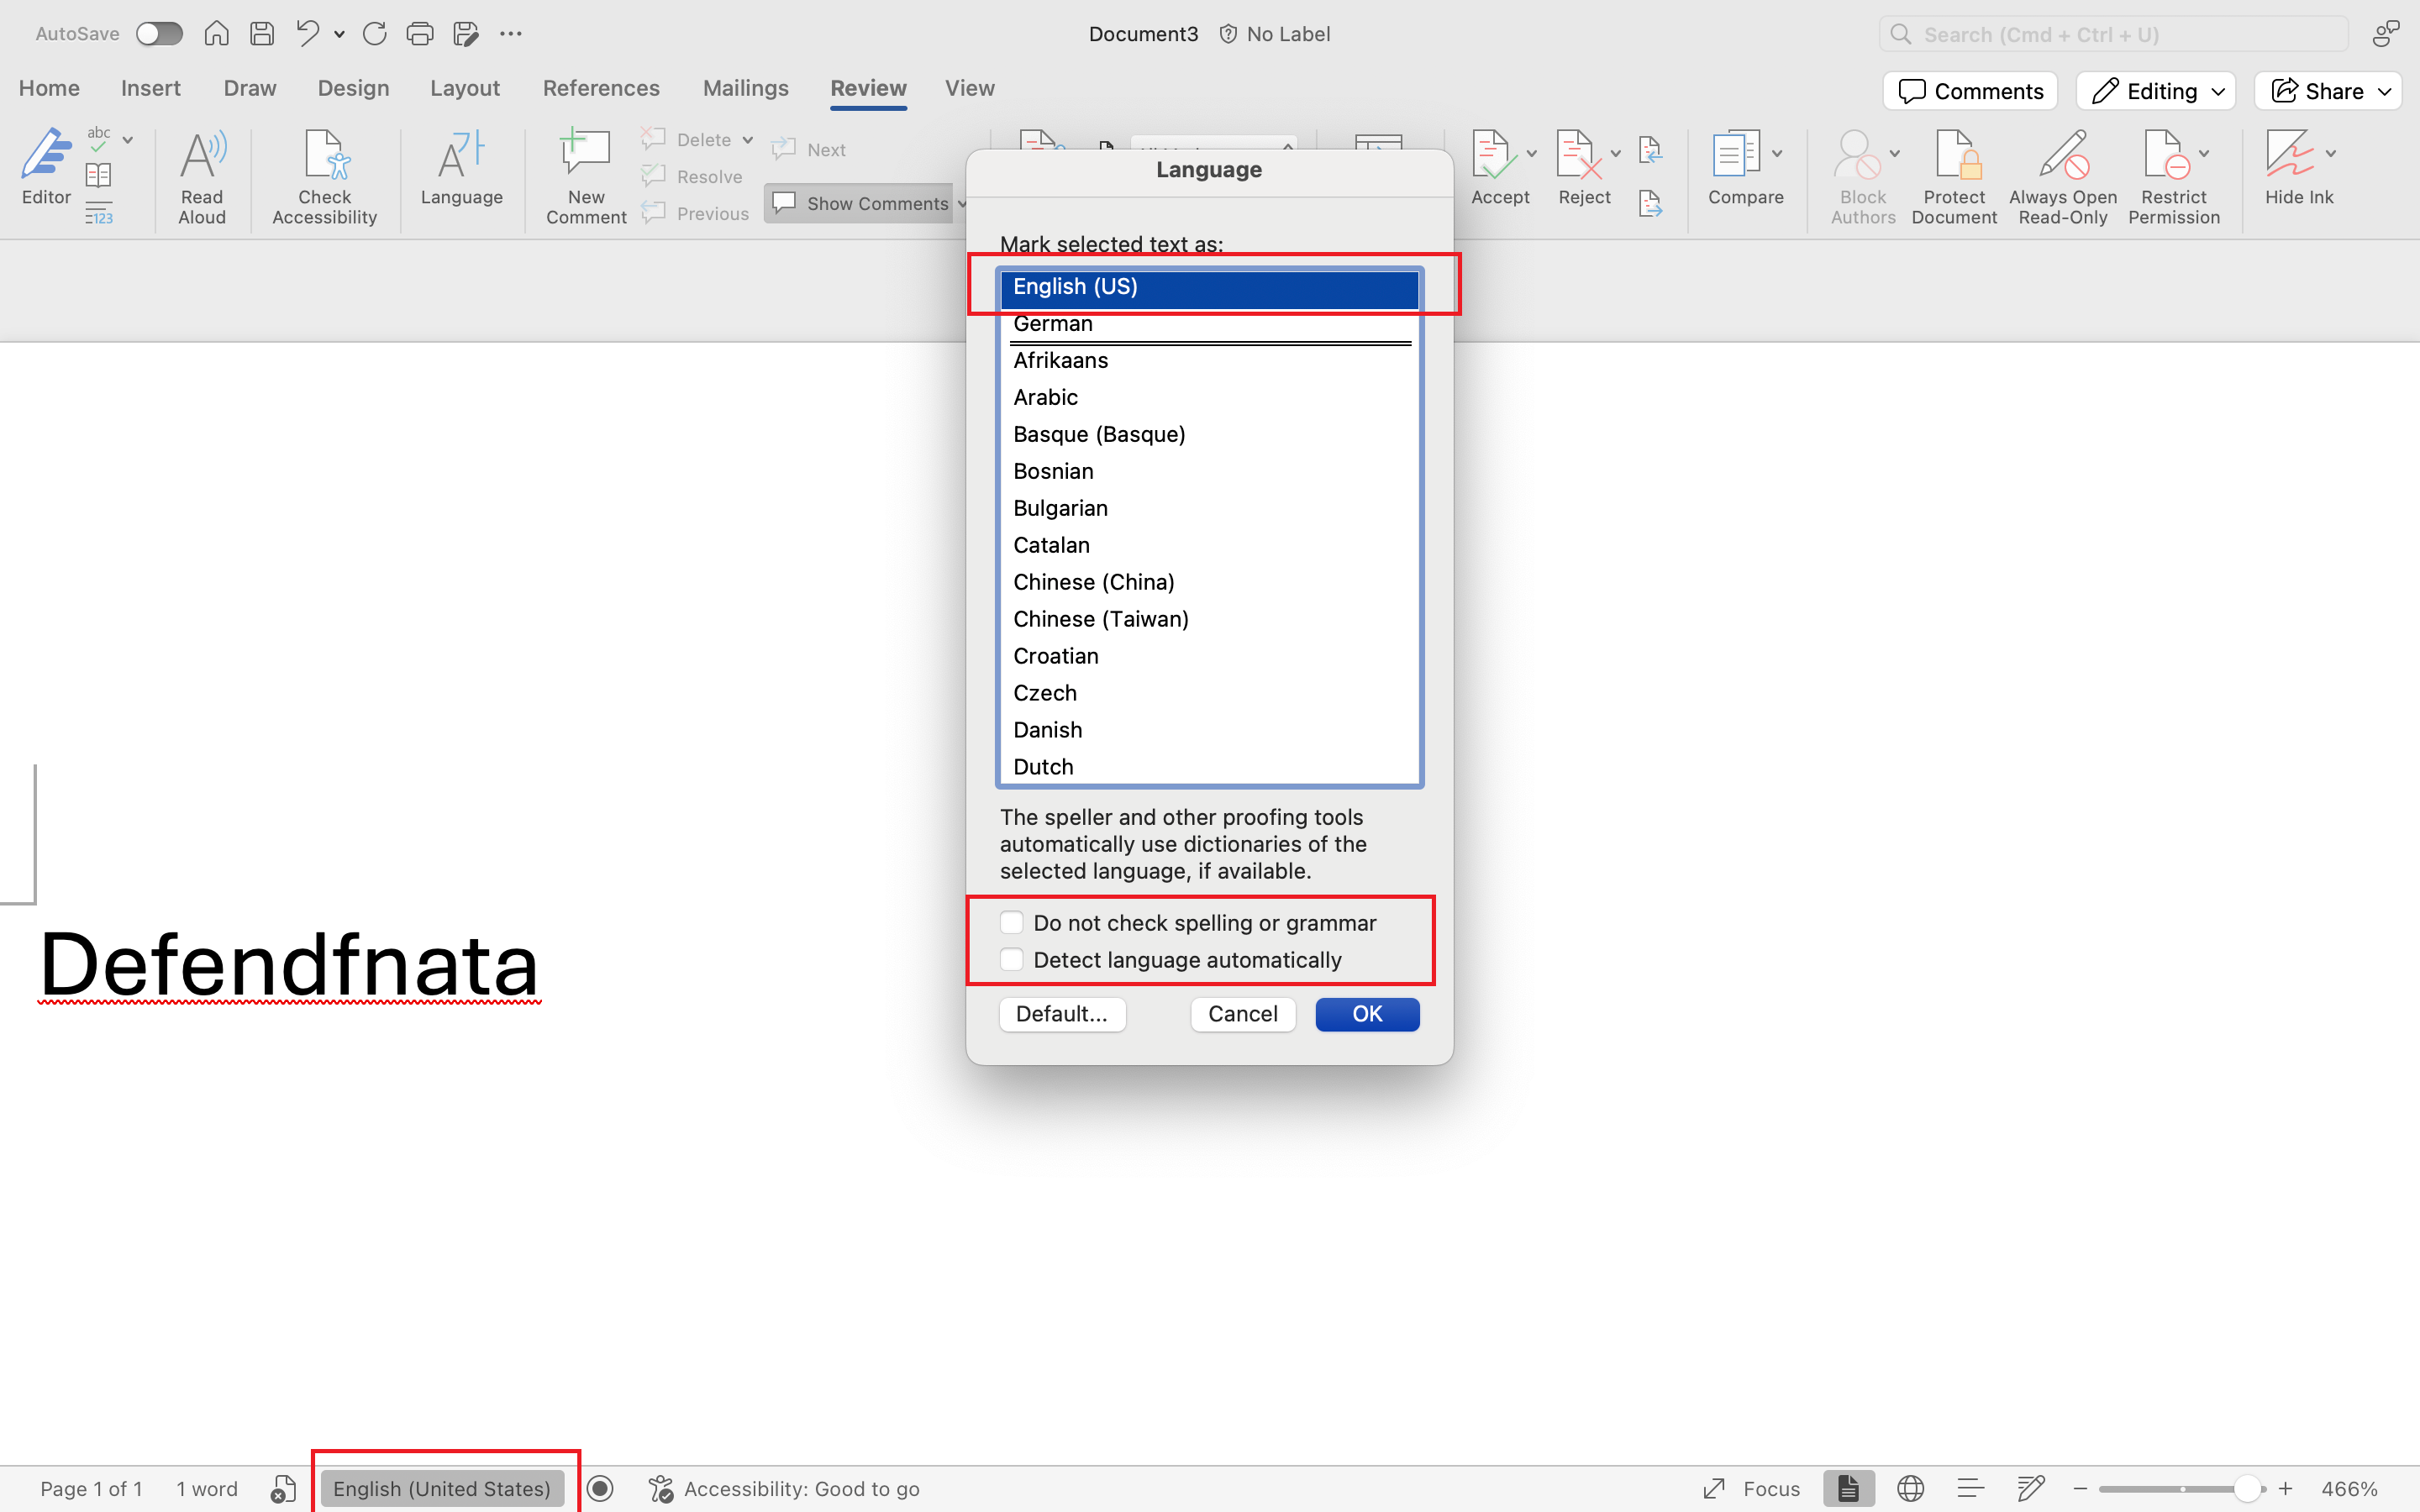This screenshot has height=1512, width=2420.
Task: Click the zoom slider handle
Action: click(x=2246, y=1489)
